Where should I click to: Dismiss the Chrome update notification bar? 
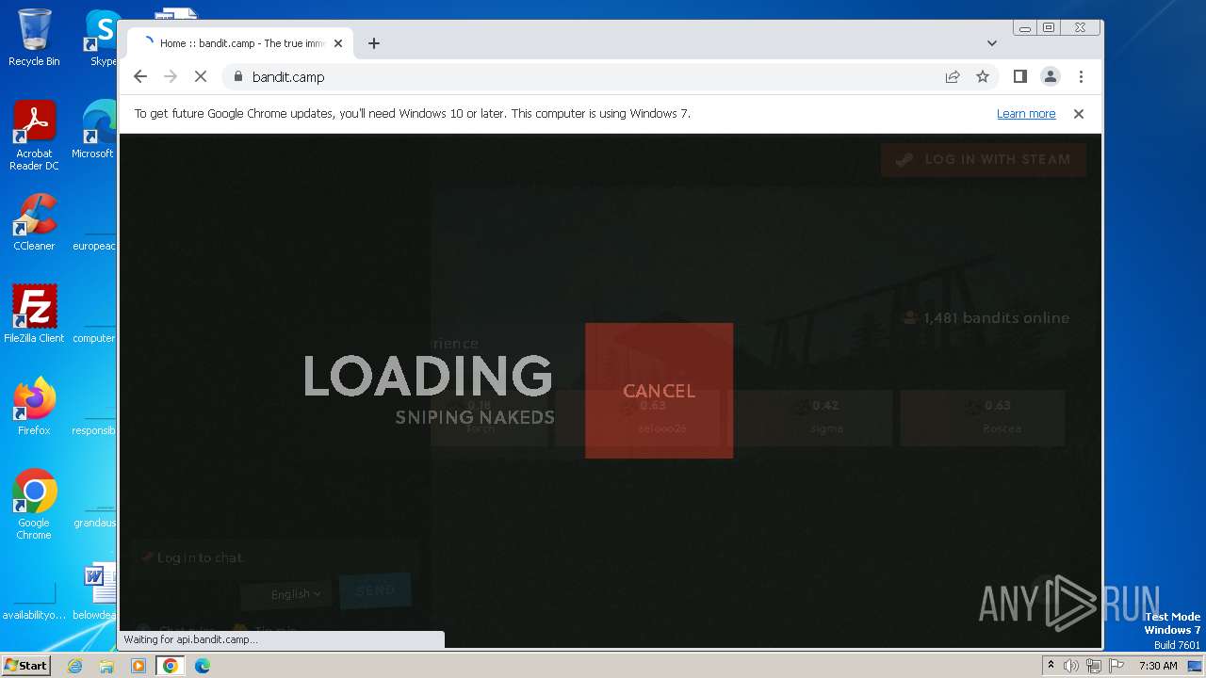(1079, 114)
